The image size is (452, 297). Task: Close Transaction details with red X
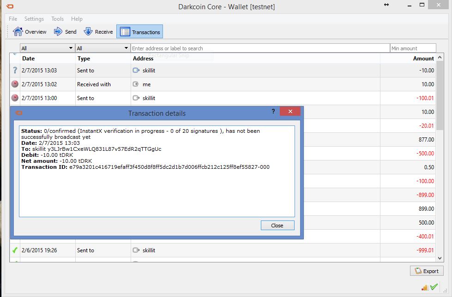(290, 111)
